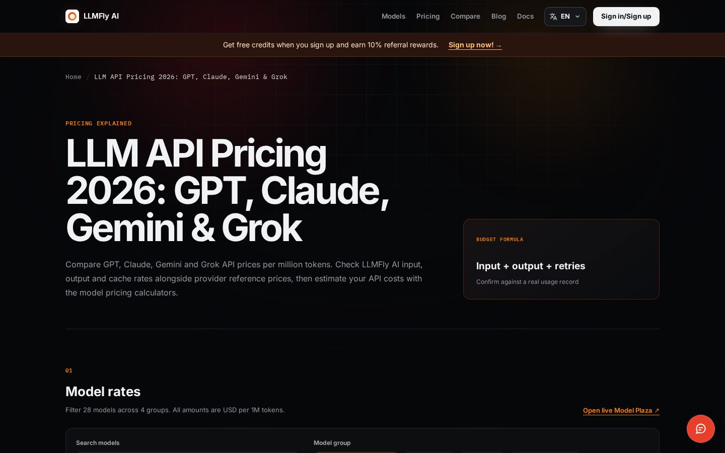725x453 pixels.
Task: Click the PRICING EXPLAINED label
Action: click(x=99, y=123)
